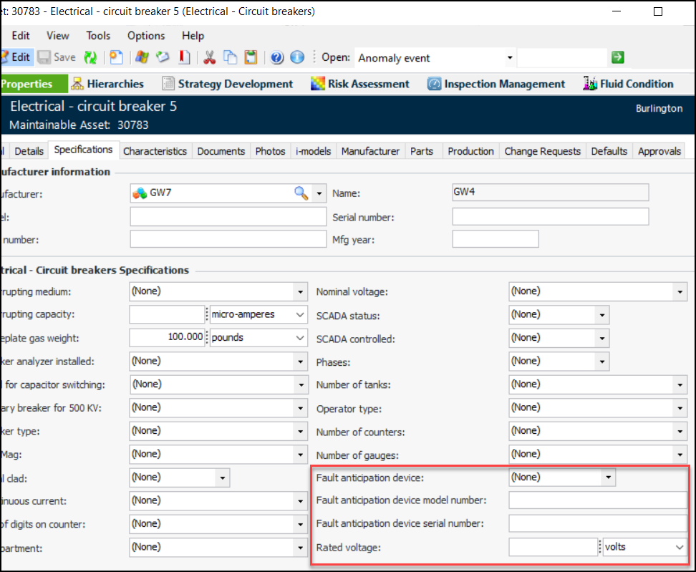Click the blue information icon

point(297,57)
